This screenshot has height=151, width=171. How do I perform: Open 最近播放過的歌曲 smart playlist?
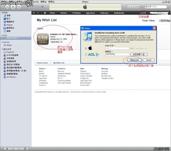pyautogui.click(x=13, y=67)
